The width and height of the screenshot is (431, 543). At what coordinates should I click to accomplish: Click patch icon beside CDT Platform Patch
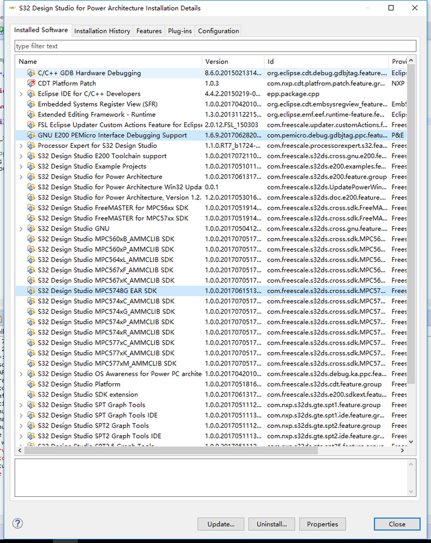[31, 84]
